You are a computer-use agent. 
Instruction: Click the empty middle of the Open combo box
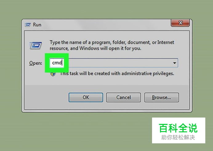pos(119,63)
